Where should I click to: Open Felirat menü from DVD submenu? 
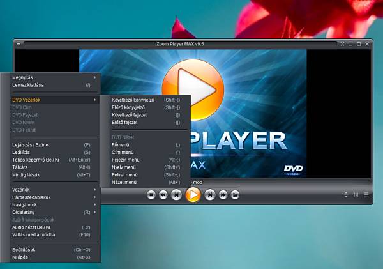(x=149, y=175)
